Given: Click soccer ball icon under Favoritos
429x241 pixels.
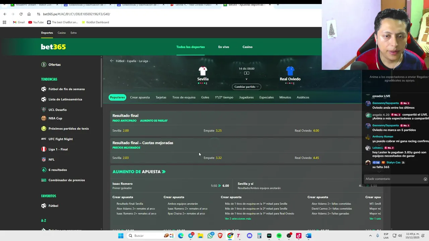Looking at the screenshot, I should pos(44,206).
